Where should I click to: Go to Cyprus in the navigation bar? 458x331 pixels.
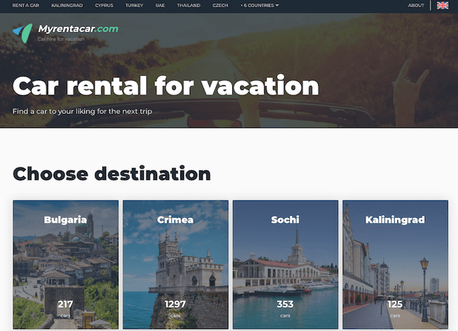pos(104,5)
